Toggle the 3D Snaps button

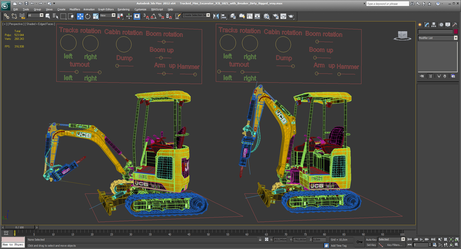146,16
